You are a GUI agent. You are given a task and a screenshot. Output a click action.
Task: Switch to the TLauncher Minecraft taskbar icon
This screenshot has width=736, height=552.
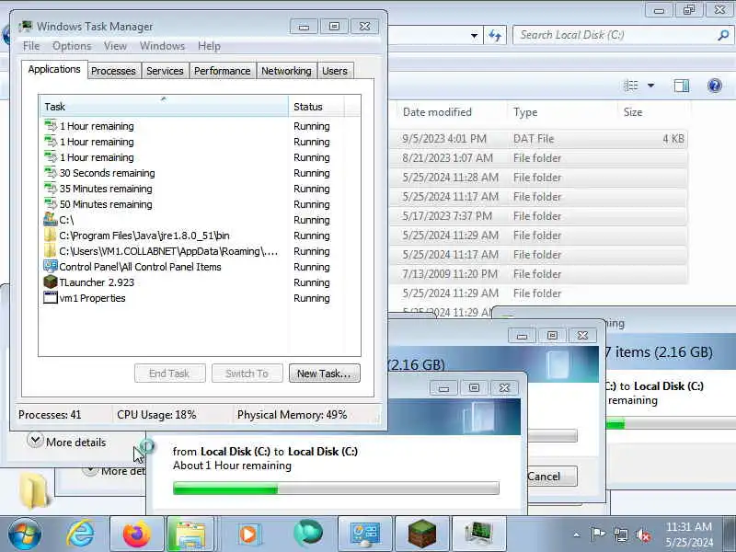click(x=422, y=535)
